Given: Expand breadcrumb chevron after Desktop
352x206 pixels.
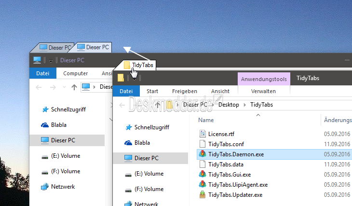Looking at the screenshot, I should (244, 105).
